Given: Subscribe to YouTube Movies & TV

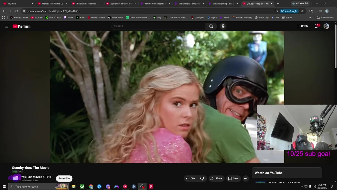Looking at the screenshot, I should click(x=64, y=178).
